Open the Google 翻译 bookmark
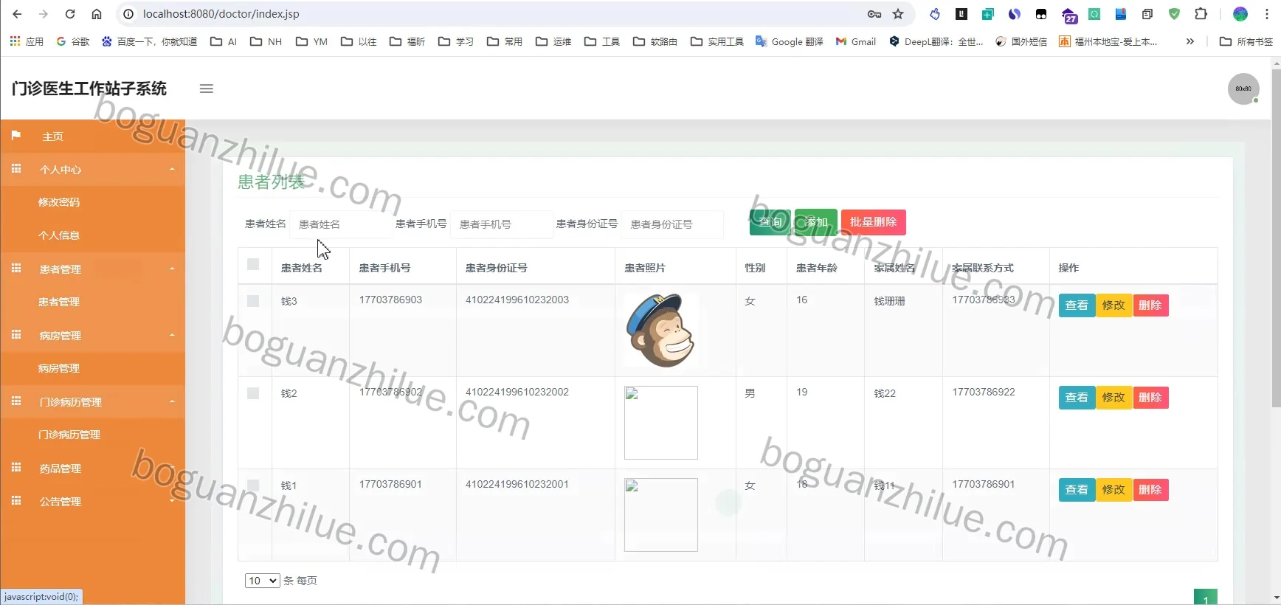 coord(789,41)
